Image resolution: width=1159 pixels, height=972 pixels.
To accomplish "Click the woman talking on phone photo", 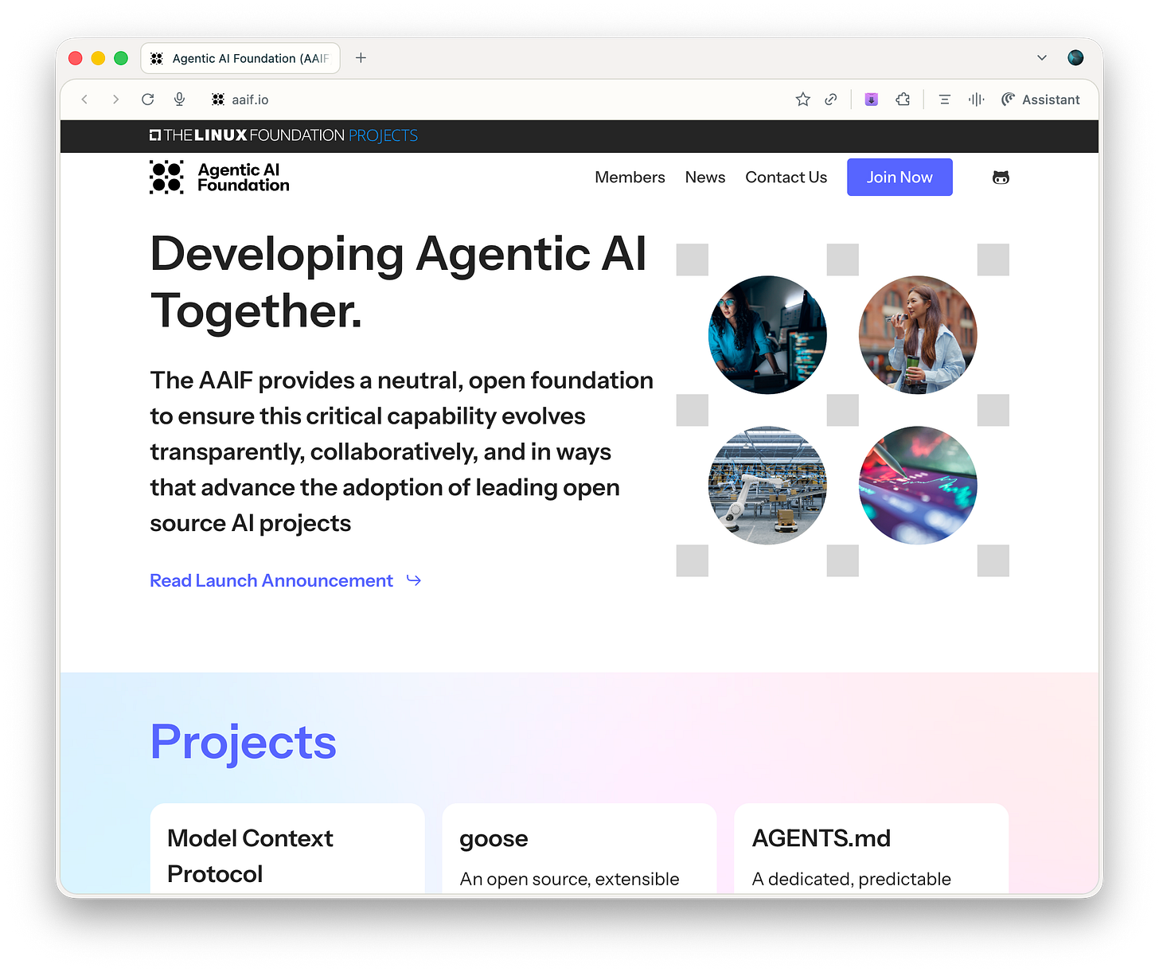I will tap(918, 335).
